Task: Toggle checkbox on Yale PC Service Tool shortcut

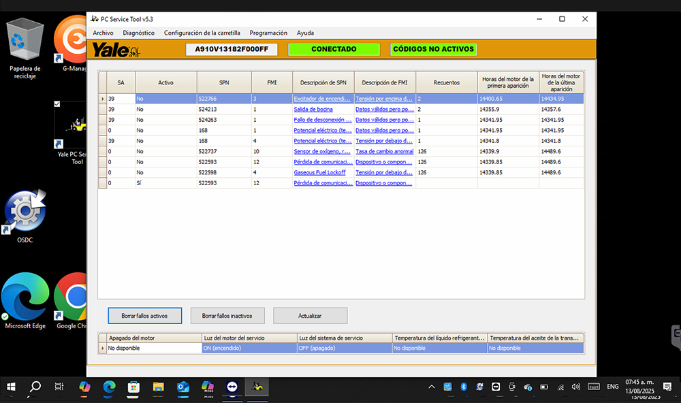Action: click(x=57, y=103)
